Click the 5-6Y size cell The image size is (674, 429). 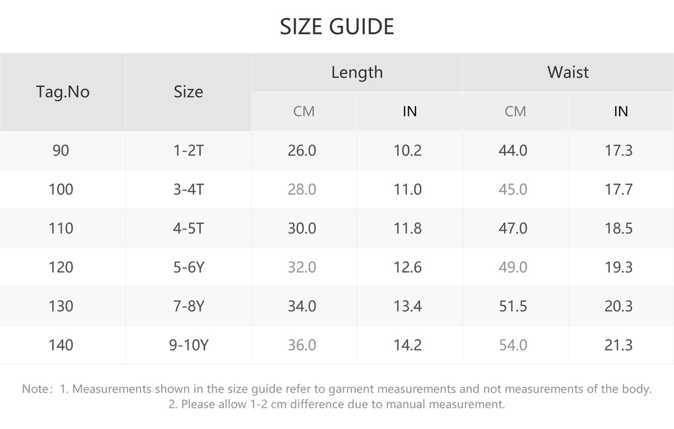point(188,267)
